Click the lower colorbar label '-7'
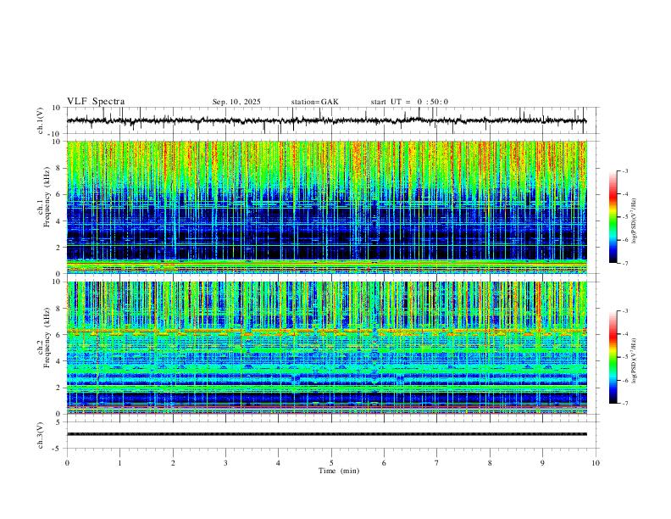The image size is (671, 519). 624,403
